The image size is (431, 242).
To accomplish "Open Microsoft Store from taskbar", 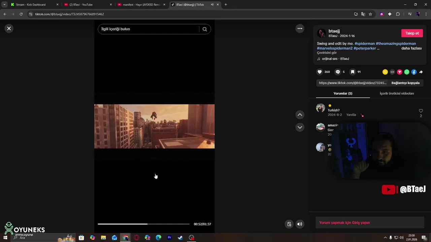I will coord(81,238).
